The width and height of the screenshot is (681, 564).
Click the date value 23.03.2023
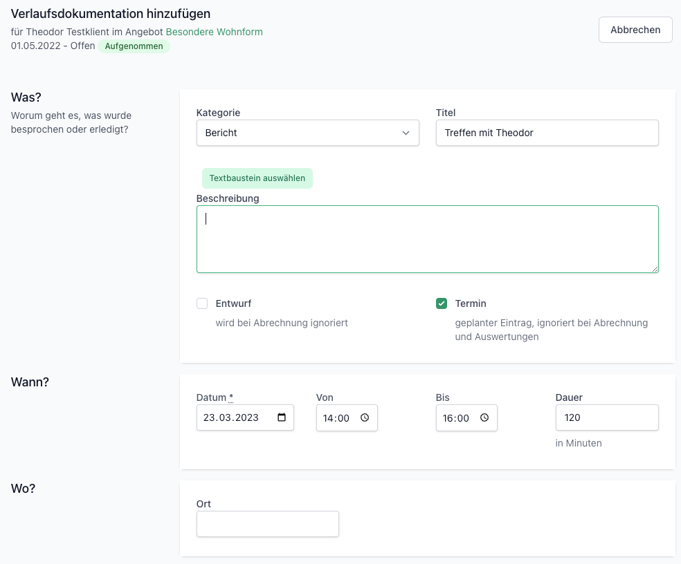[230, 417]
